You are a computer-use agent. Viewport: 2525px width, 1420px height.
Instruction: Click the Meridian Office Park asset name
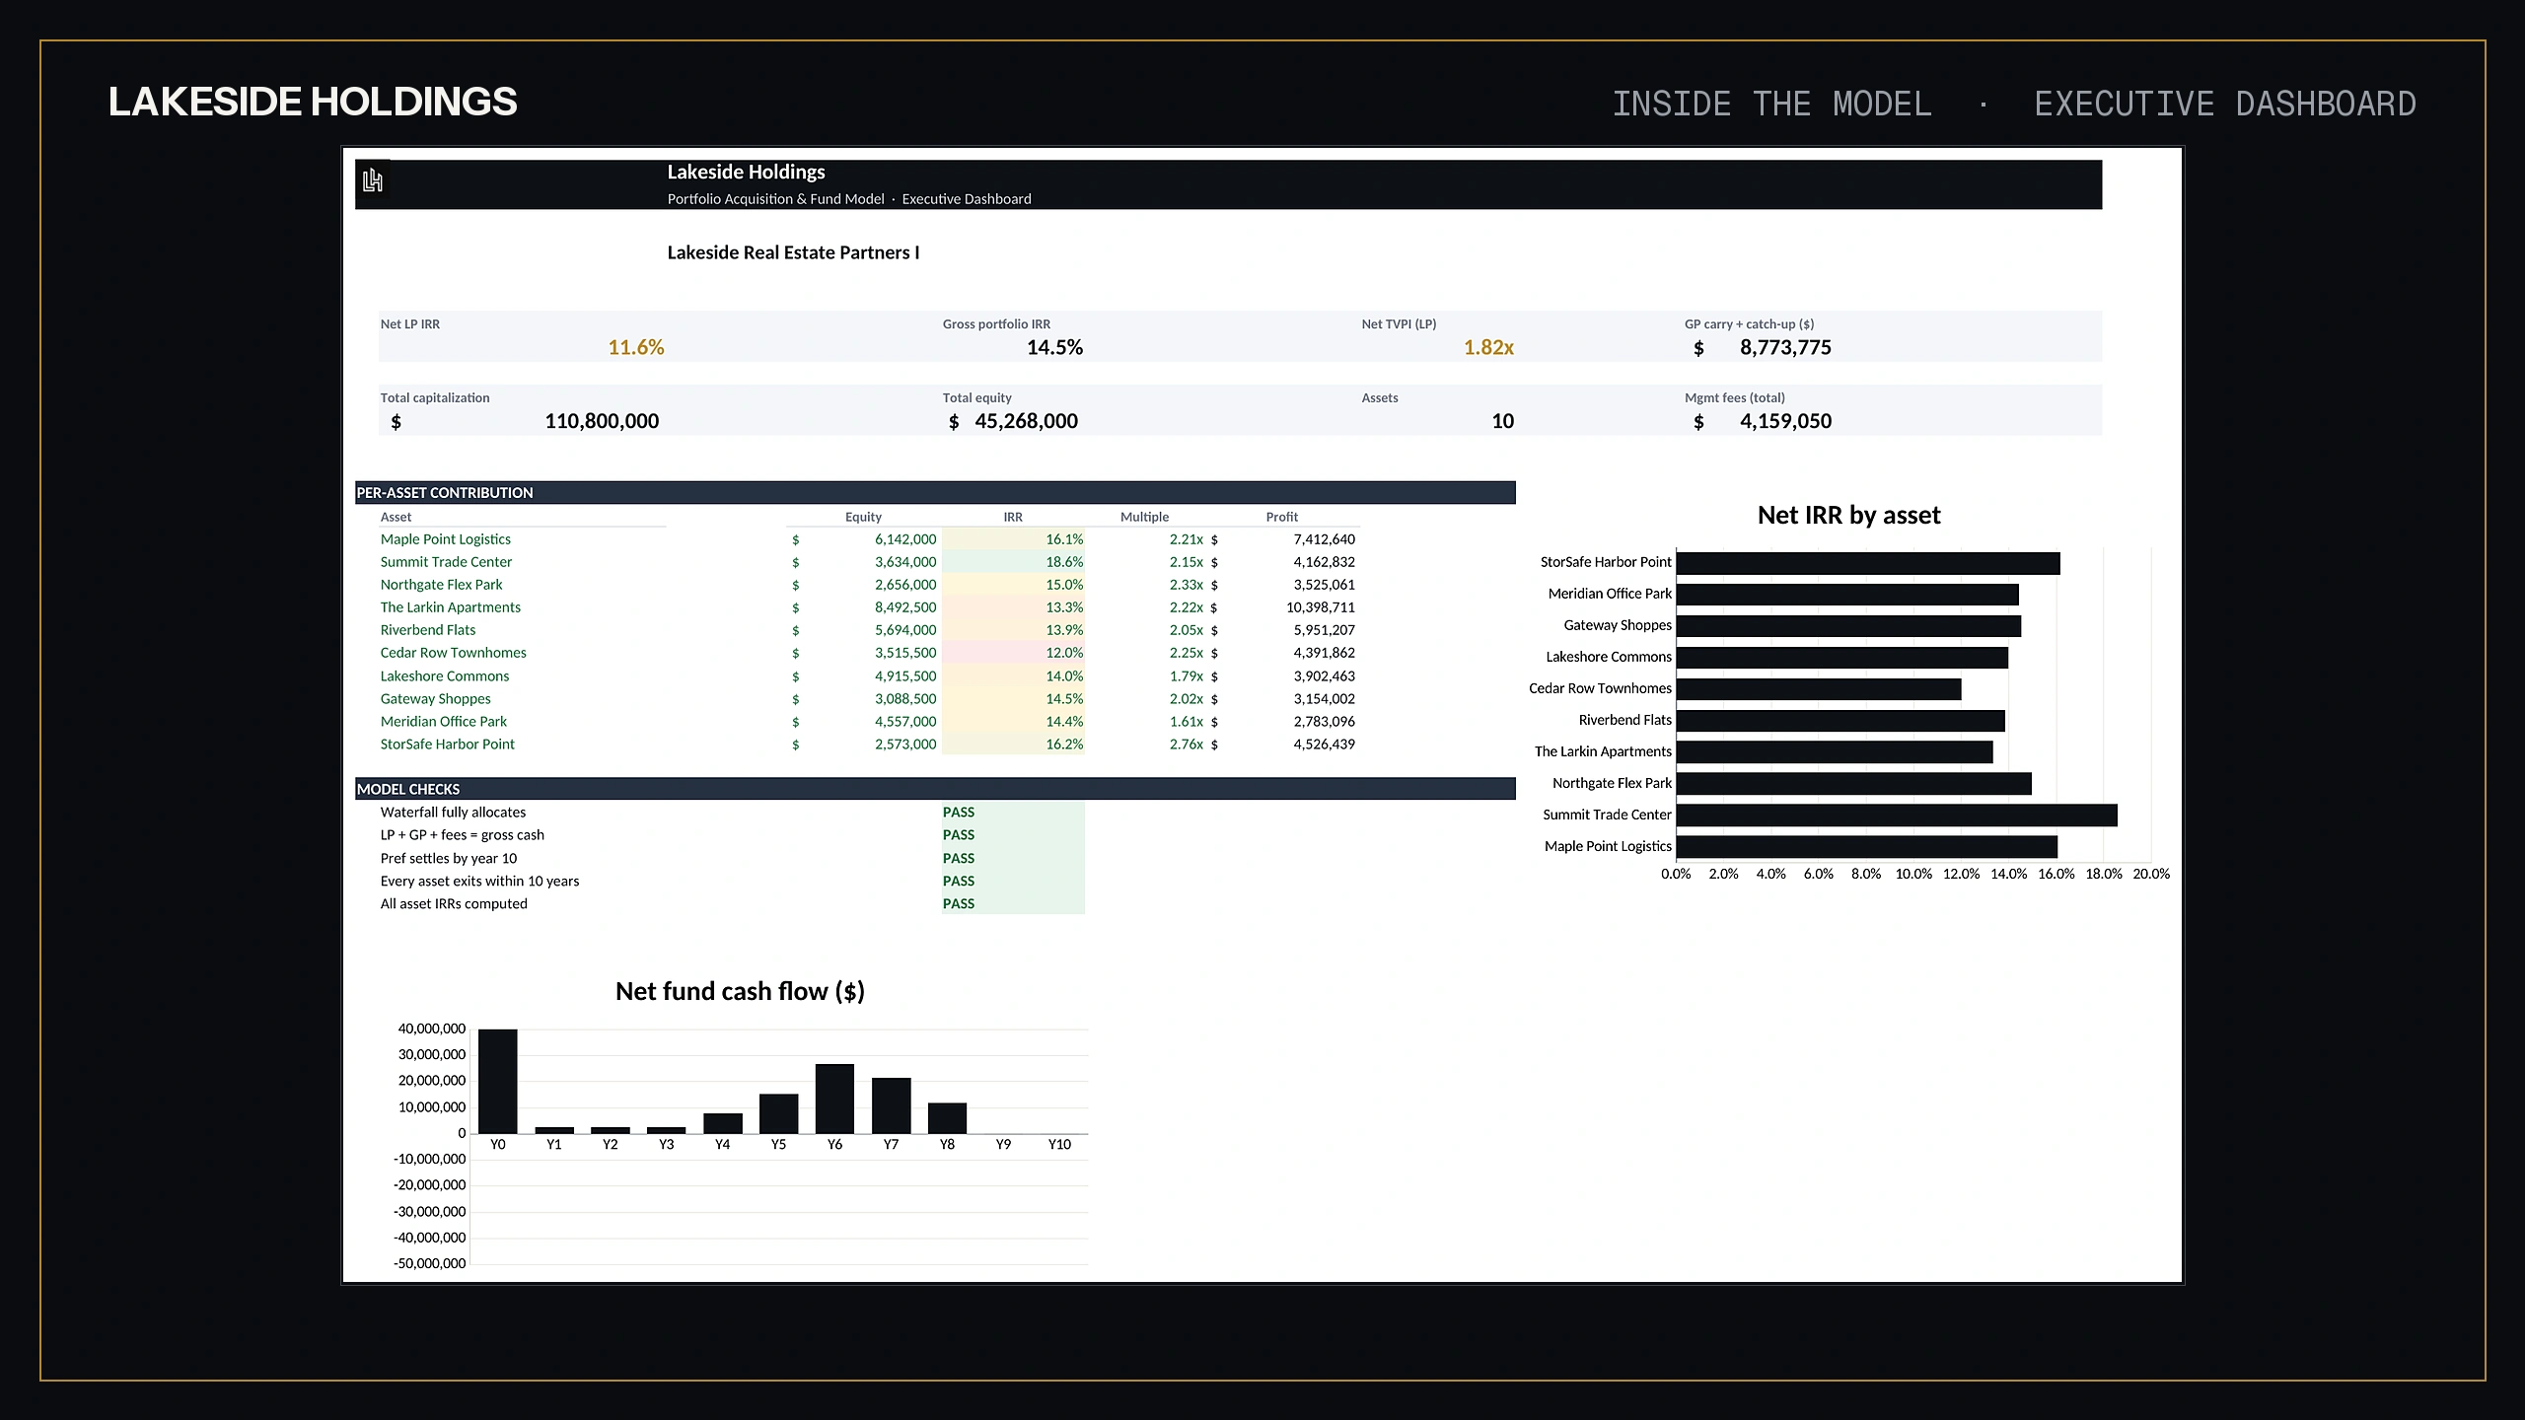click(444, 722)
